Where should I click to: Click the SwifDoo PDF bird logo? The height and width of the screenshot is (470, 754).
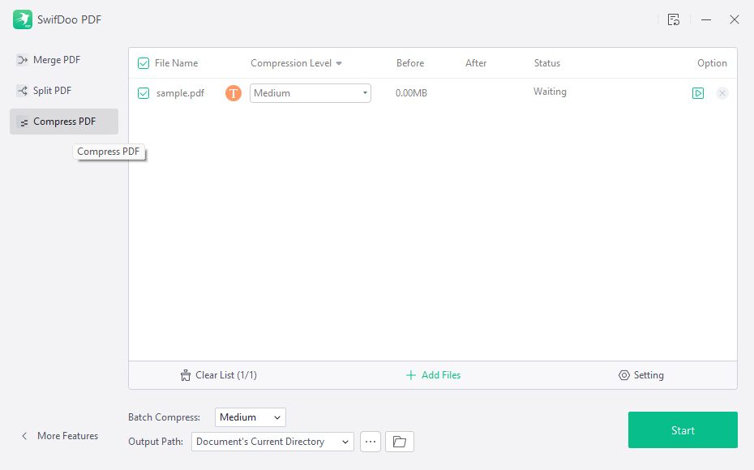23,19
